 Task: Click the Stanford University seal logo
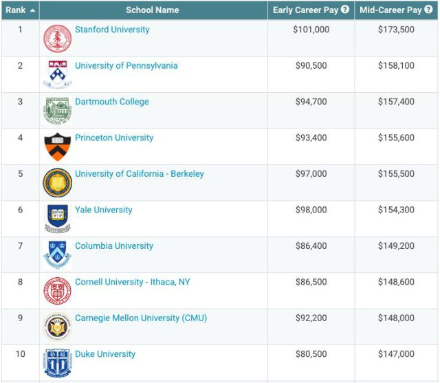click(x=58, y=39)
